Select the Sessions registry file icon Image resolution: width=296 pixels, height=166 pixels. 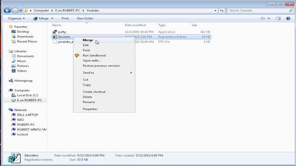(55, 37)
